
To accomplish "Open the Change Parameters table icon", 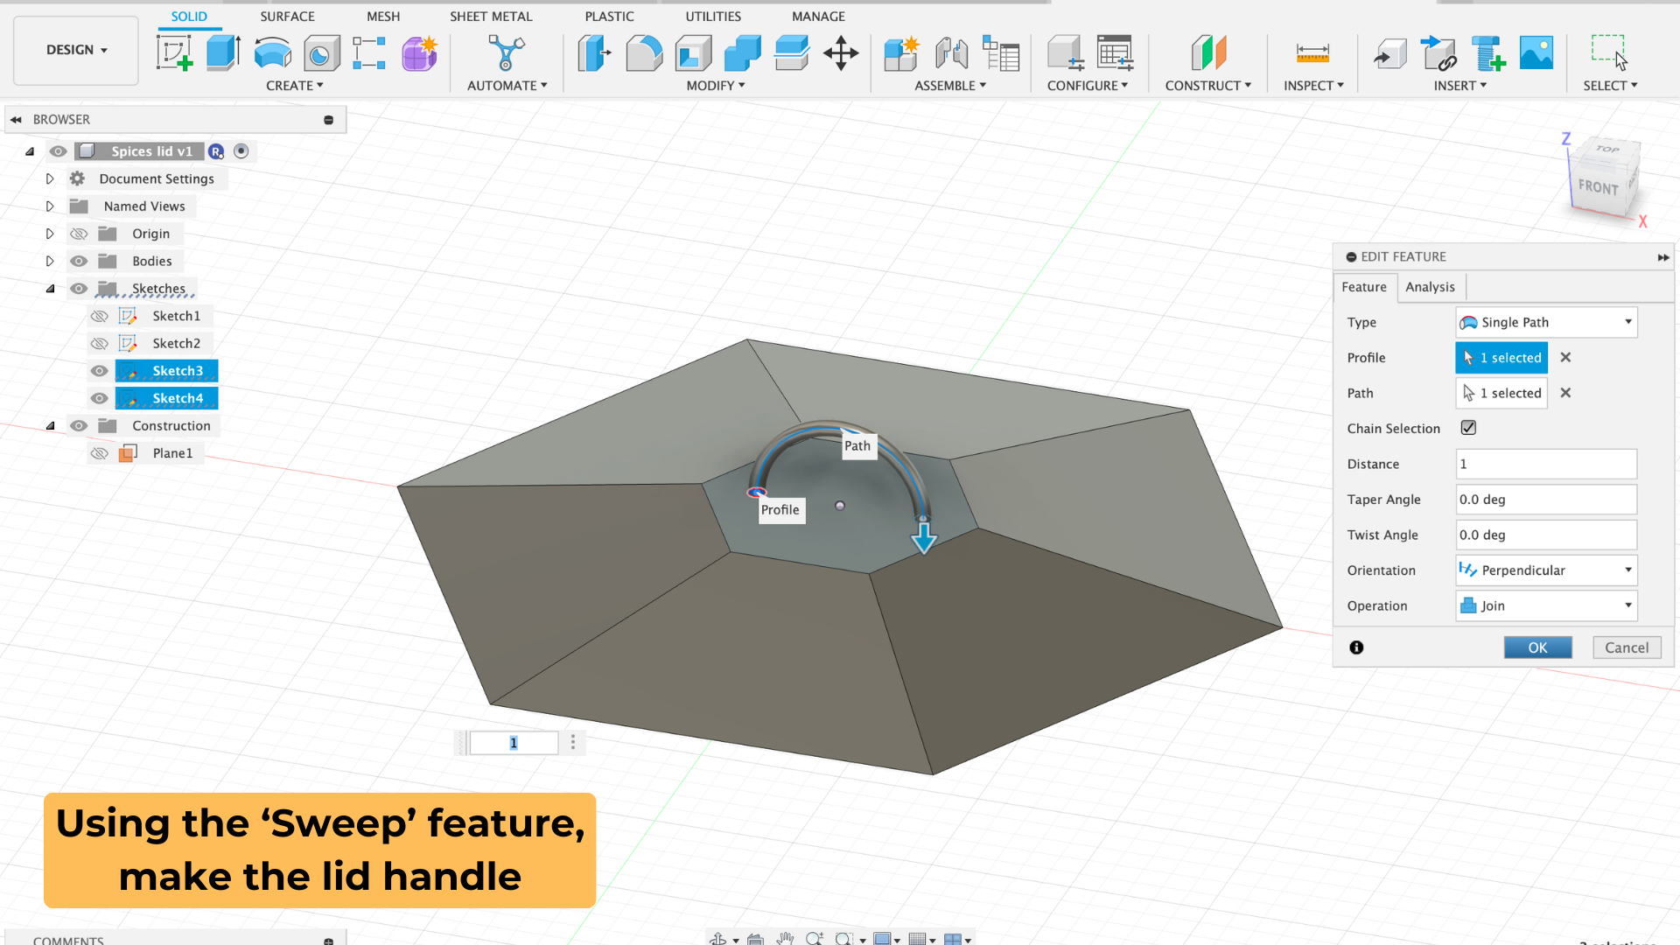I will point(1001,53).
